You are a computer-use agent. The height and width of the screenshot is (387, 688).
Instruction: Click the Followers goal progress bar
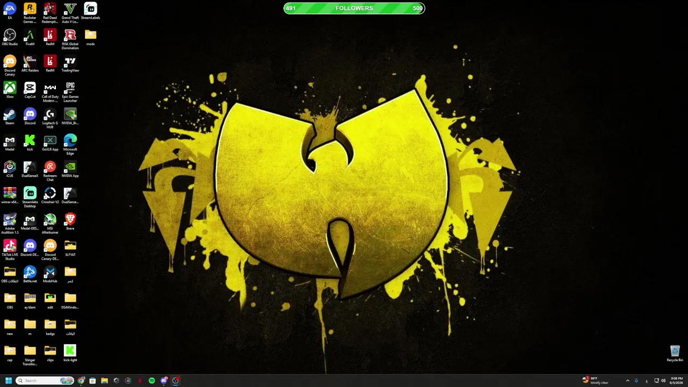(x=354, y=8)
